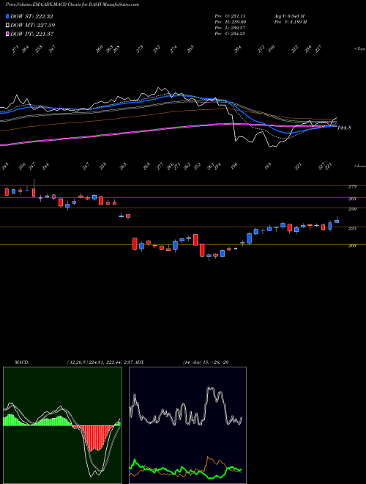Click the 144.8 label beside the moving averages

point(344,127)
